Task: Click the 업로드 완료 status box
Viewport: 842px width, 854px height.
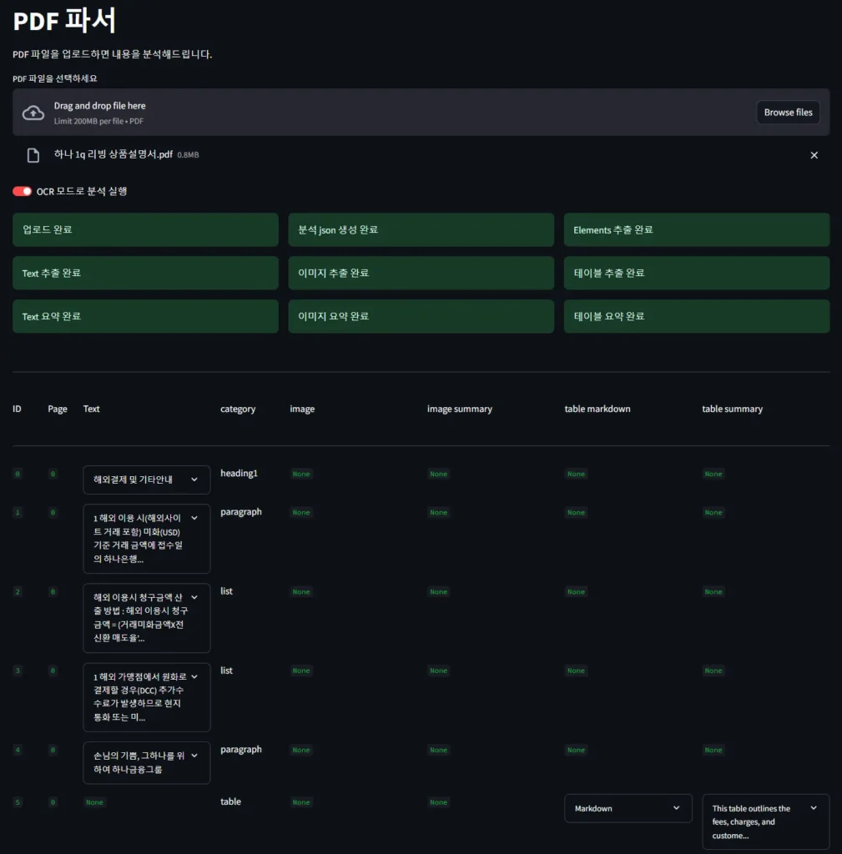Action: 145,229
